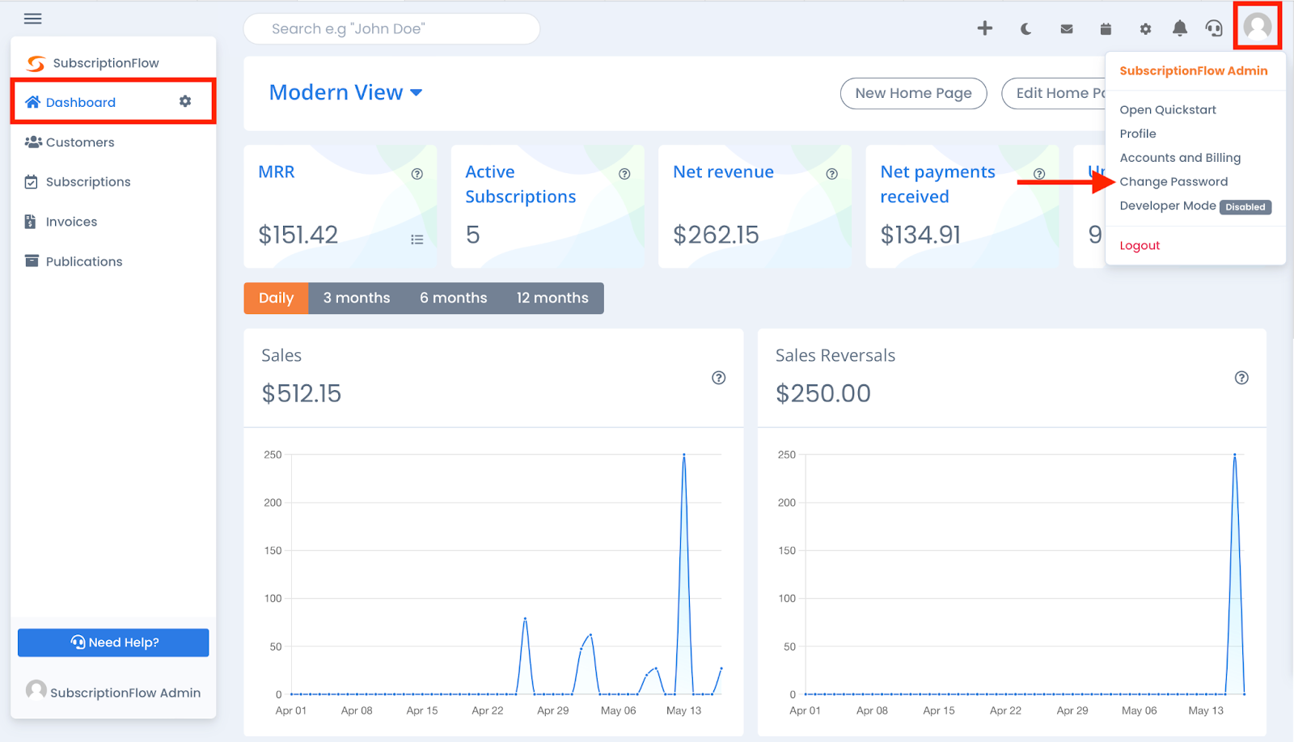Toggle Developer Mode Disabled badge
This screenshot has width=1294, height=742.
point(1245,207)
